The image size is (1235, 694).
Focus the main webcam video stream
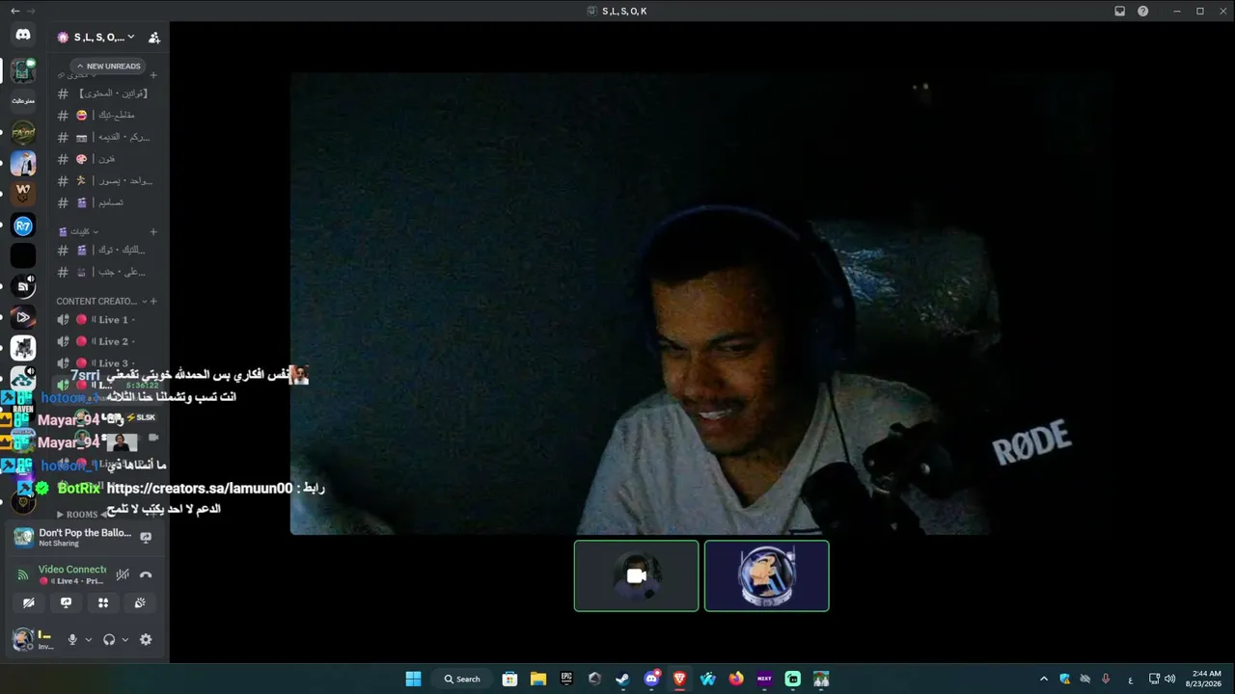click(702, 304)
